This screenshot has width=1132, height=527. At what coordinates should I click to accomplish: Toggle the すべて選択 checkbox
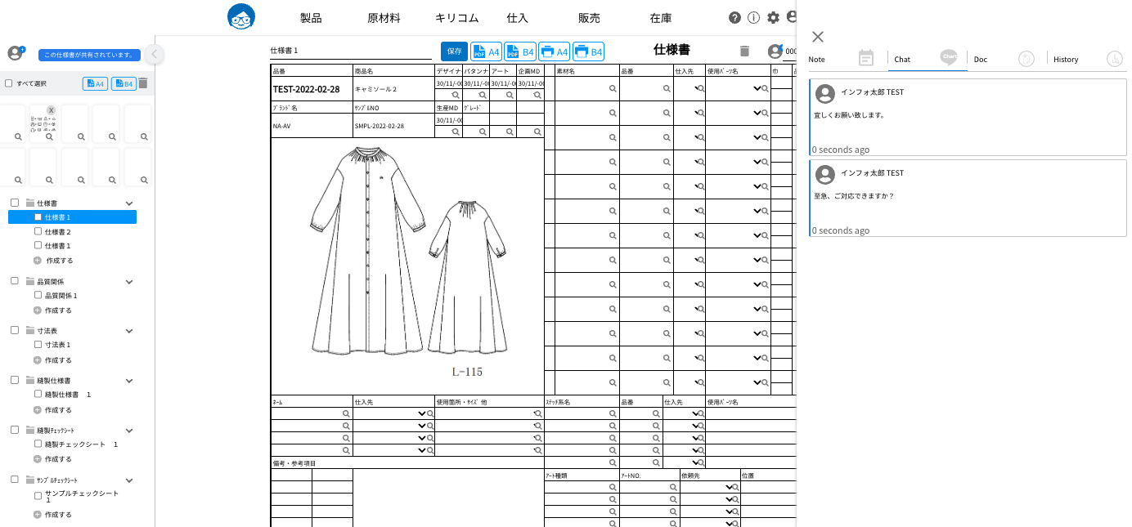[x=9, y=83]
